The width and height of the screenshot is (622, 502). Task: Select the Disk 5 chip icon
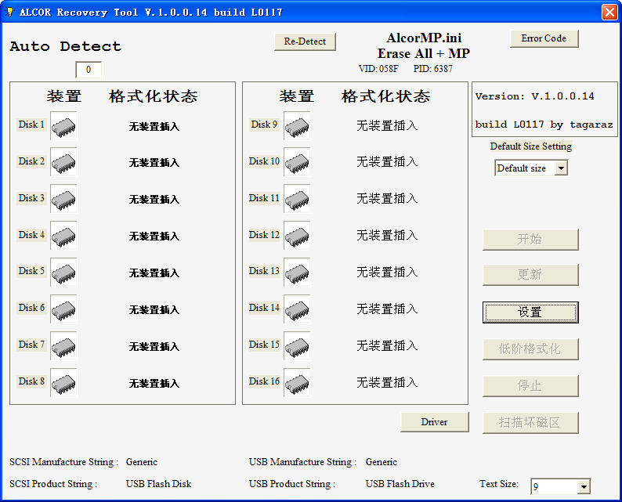tap(63, 272)
